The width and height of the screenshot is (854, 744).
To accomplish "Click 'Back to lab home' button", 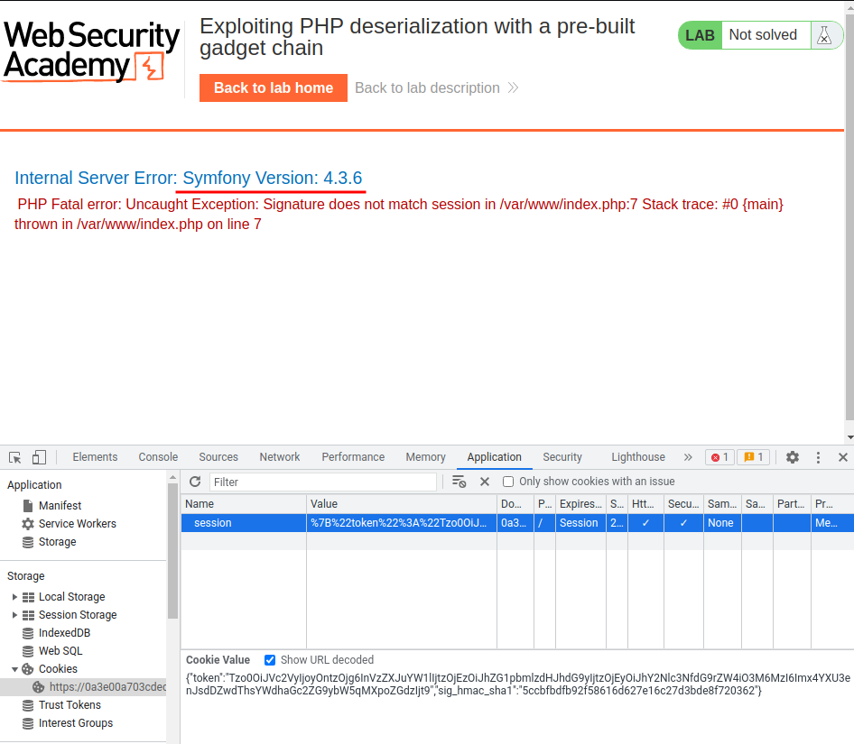I will click(274, 87).
